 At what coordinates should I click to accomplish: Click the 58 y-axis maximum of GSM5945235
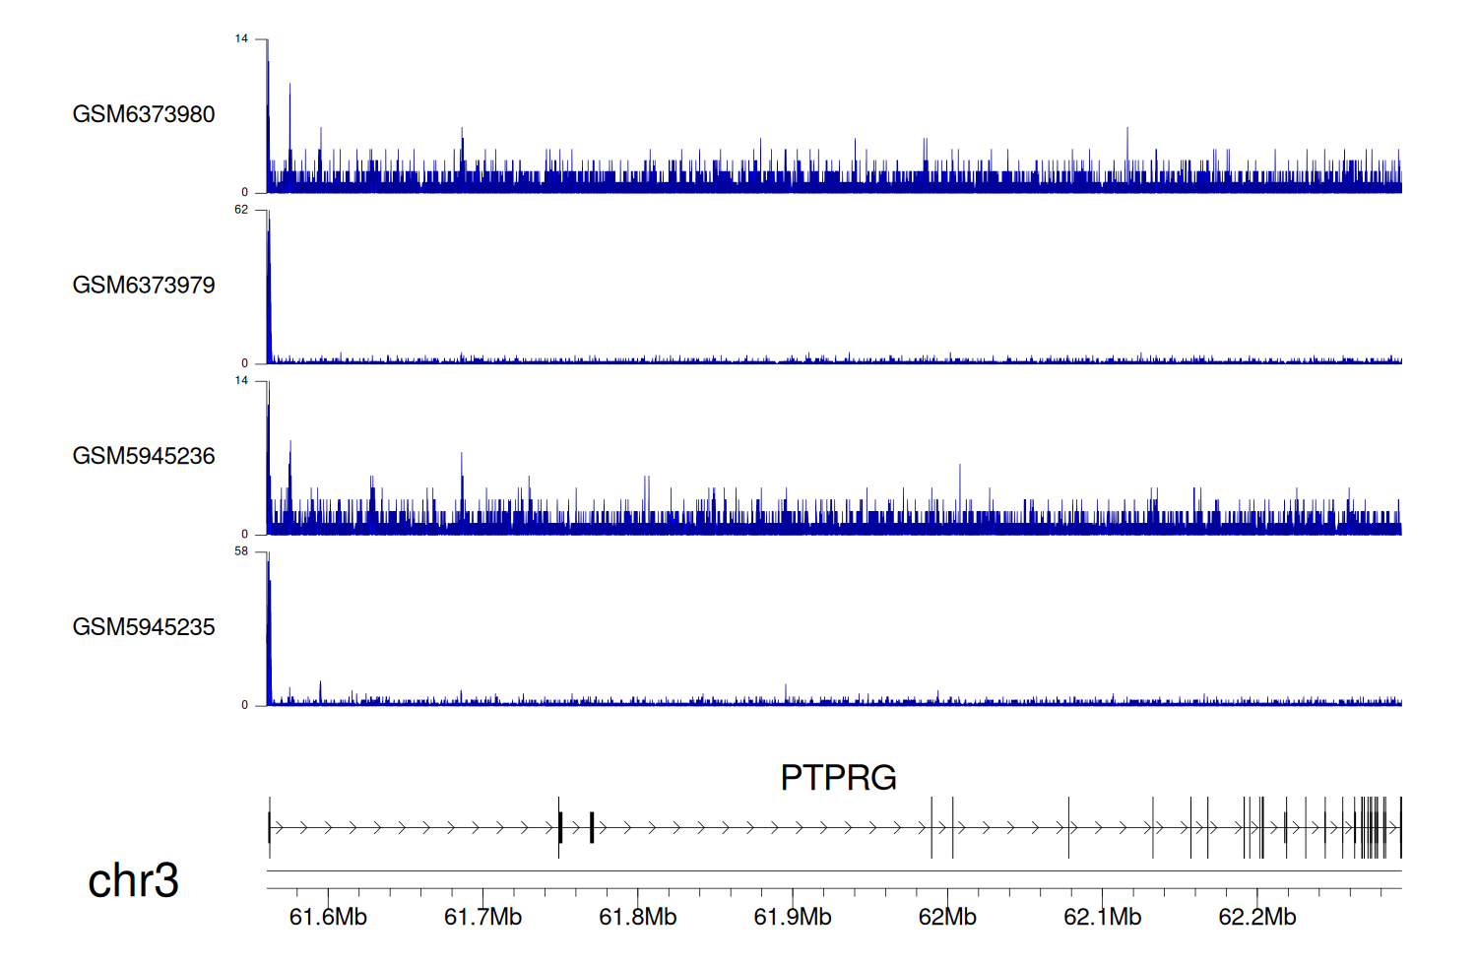[241, 551]
